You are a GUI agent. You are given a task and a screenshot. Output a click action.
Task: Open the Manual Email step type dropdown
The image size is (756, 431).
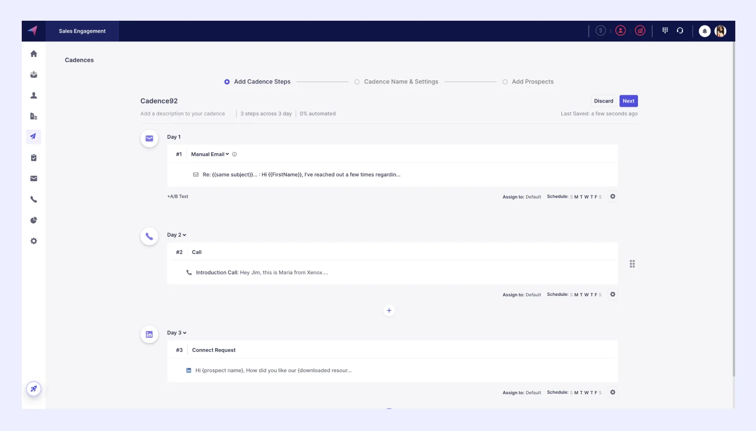pyautogui.click(x=209, y=154)
